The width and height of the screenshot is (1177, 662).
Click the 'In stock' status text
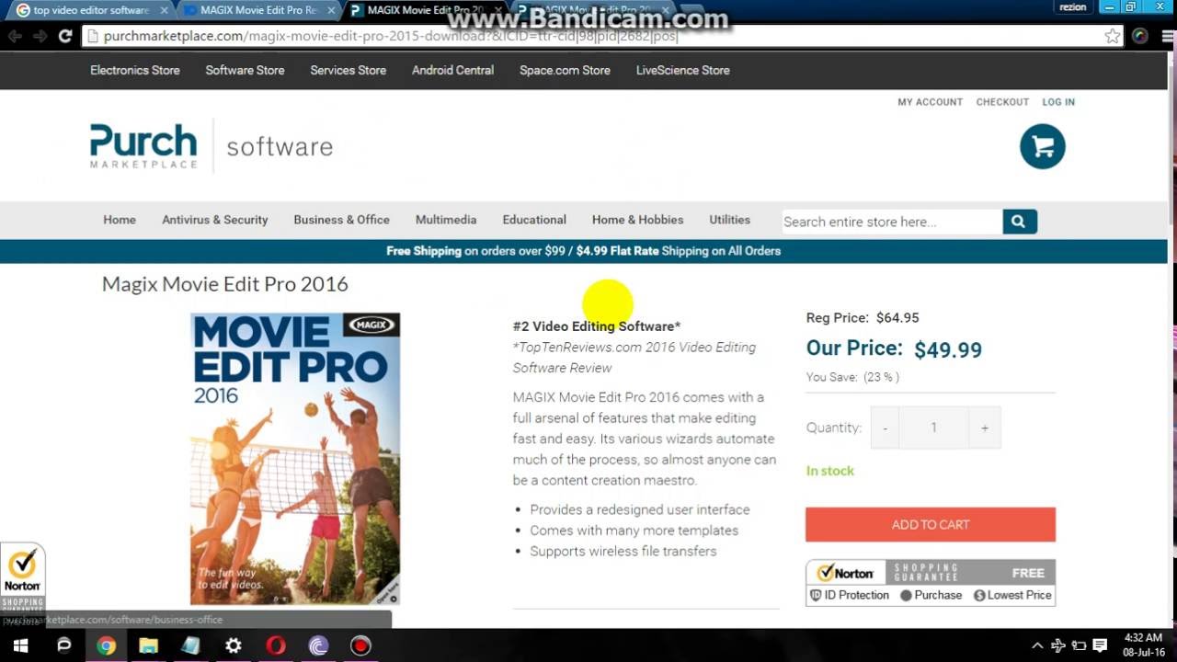(x=830, y=471)
